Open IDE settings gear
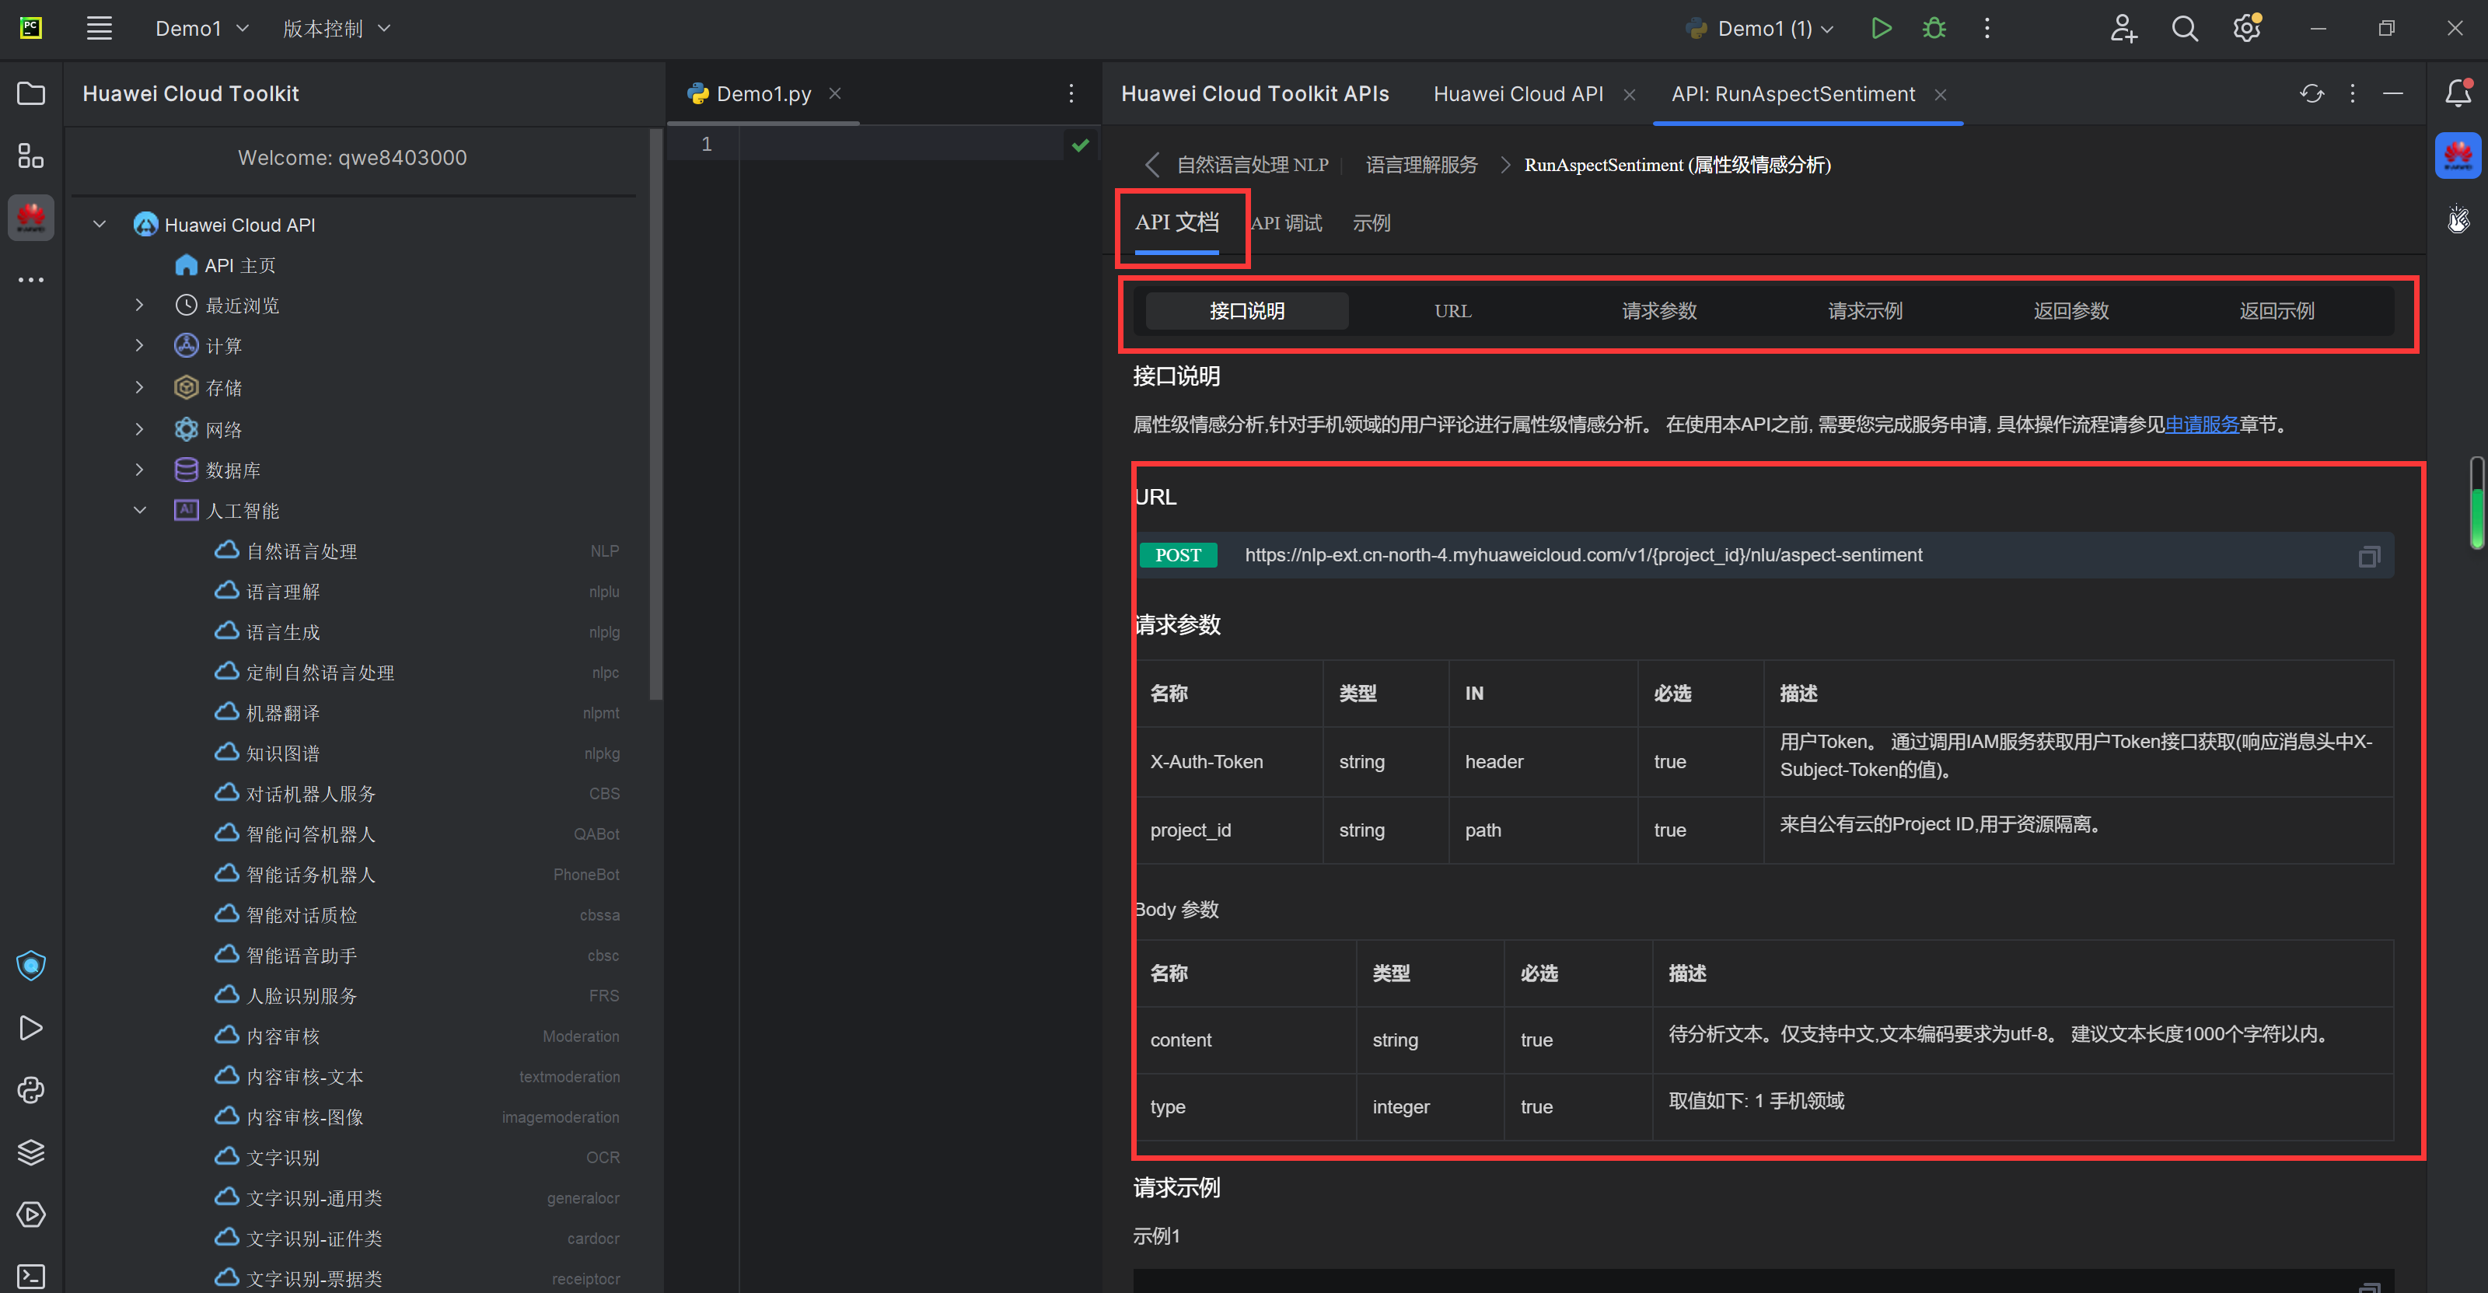Screen dimensions: 2488x1293 pos(2248,28)
